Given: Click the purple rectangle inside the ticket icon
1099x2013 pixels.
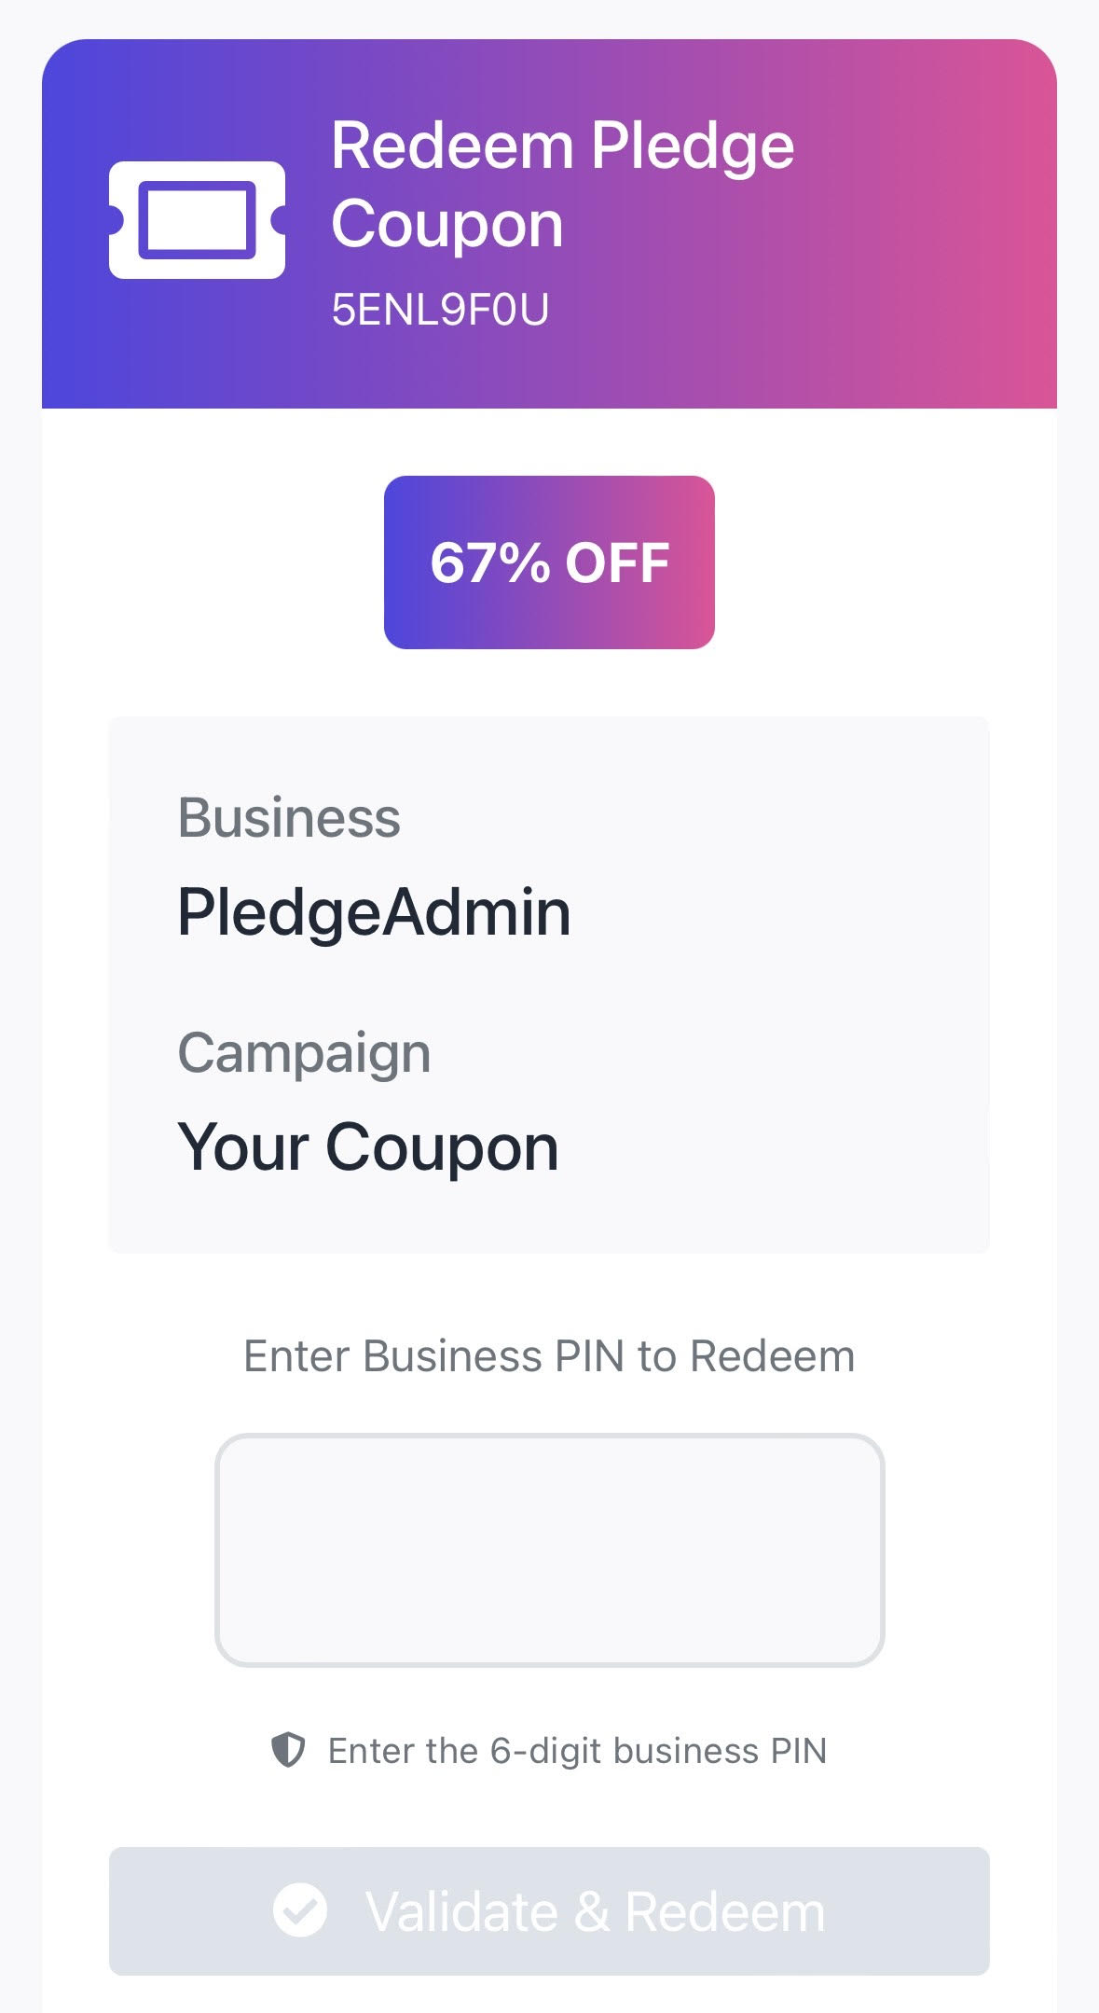Looking at the screenshot, I should (197, 220).
